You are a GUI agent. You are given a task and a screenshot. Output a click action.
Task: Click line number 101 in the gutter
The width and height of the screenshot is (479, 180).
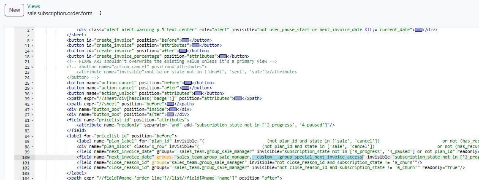[x=26, y=162]
